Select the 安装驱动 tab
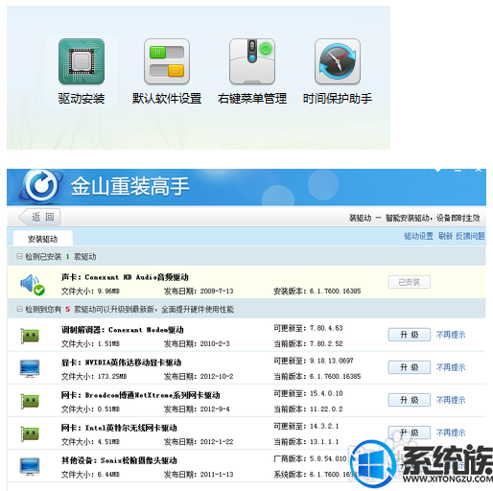The width and height of the screenshot is (493, 491). pyautogui.click(x=43, y=239)
